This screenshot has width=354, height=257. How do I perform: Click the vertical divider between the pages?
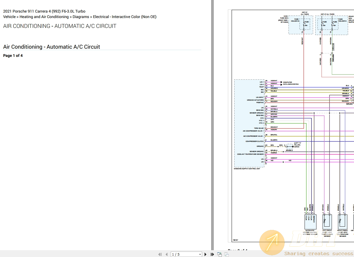(212, 124)
